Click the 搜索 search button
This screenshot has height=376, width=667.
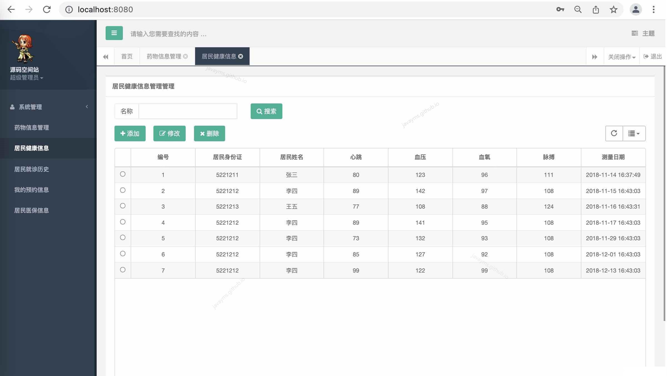266,111
